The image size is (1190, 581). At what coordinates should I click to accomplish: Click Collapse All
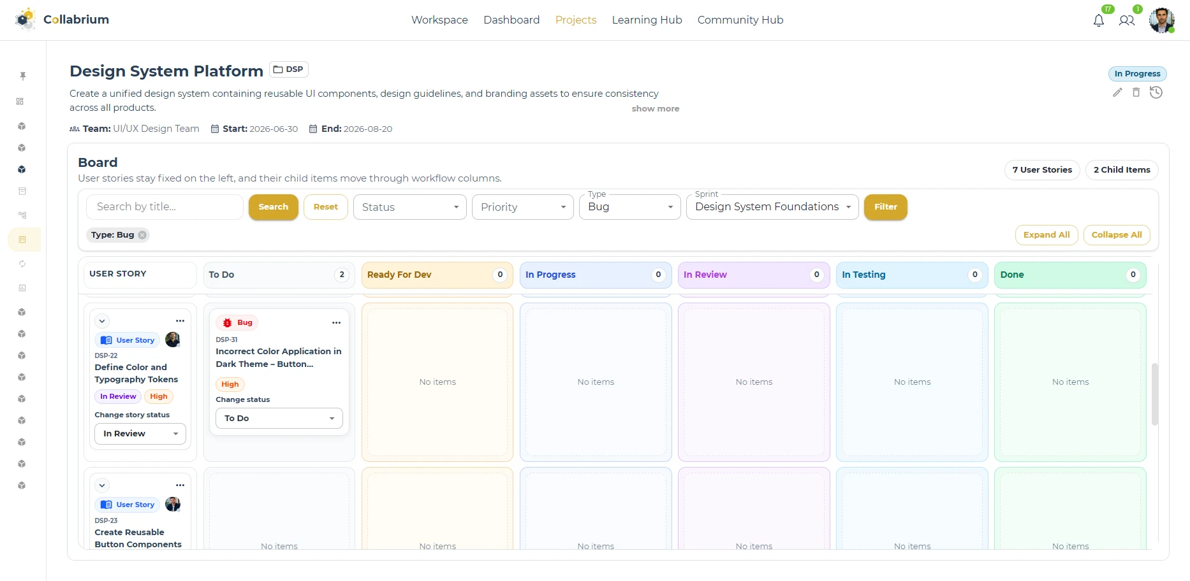pos(1117,235)
